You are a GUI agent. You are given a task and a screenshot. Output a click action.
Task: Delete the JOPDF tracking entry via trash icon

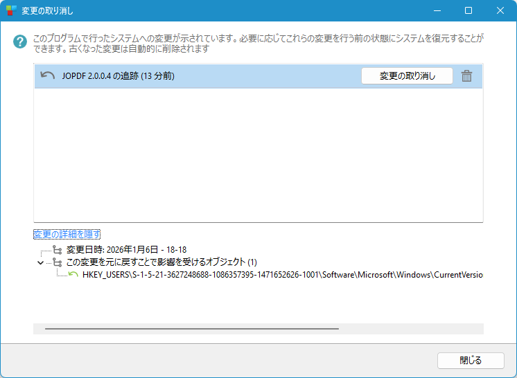[467, 76]
